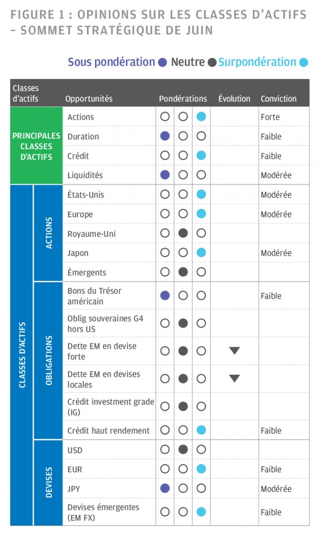Viewport: 321px width, 533px height.
Task: Click the filled dark circle in the USD row
Action: click(183, 449)
